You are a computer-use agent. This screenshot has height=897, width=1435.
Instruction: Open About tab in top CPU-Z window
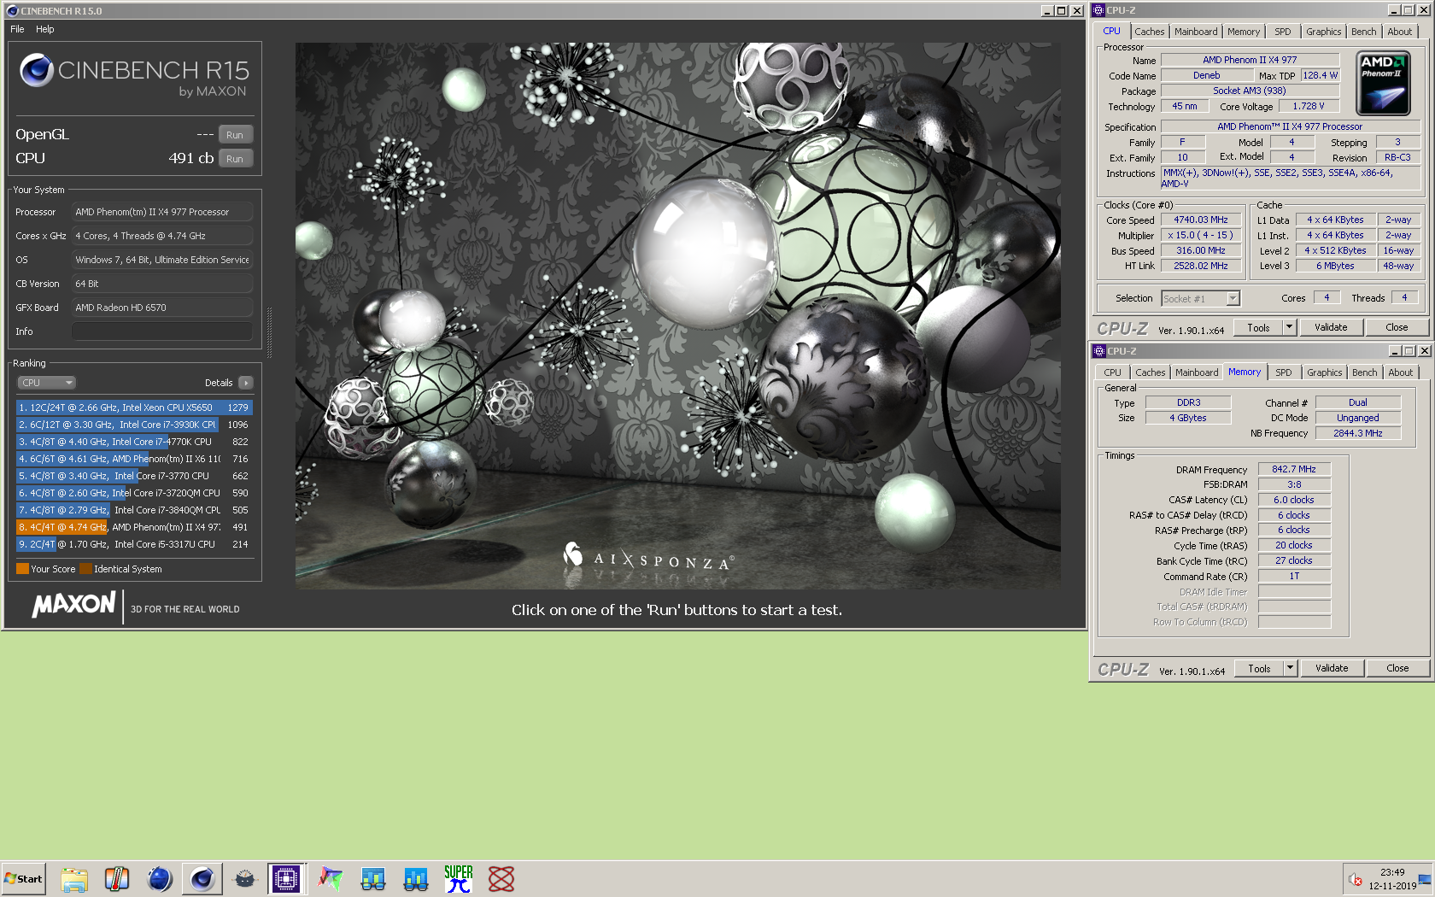pyautogui.click(x=1400, y=32)
